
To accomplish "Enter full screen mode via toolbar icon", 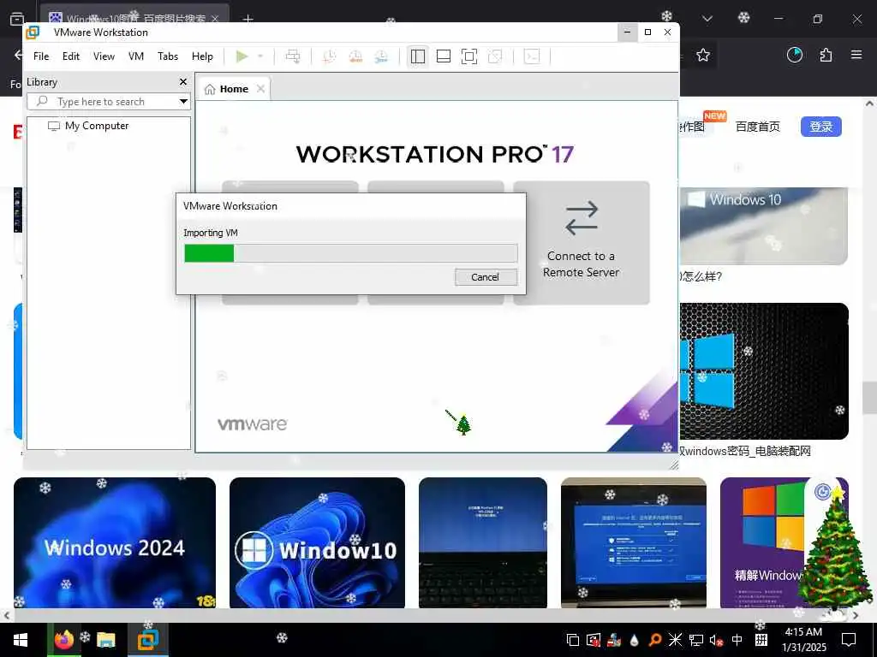I will 469,56.
